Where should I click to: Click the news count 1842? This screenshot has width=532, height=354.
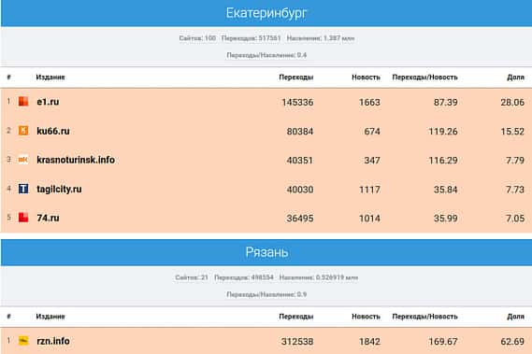point(369,341)
